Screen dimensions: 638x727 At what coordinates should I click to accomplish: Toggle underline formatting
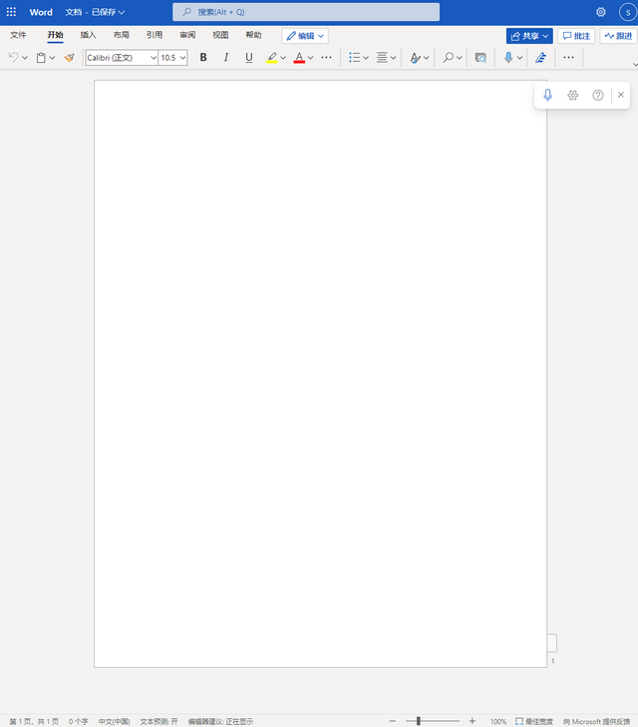tap(249, 58)
